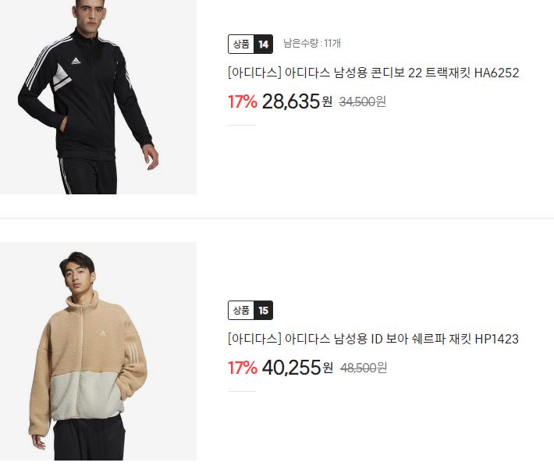The image size is (554, 466).
Task: Click the 17% discount on product 15
Action: (x=243, y=368)
